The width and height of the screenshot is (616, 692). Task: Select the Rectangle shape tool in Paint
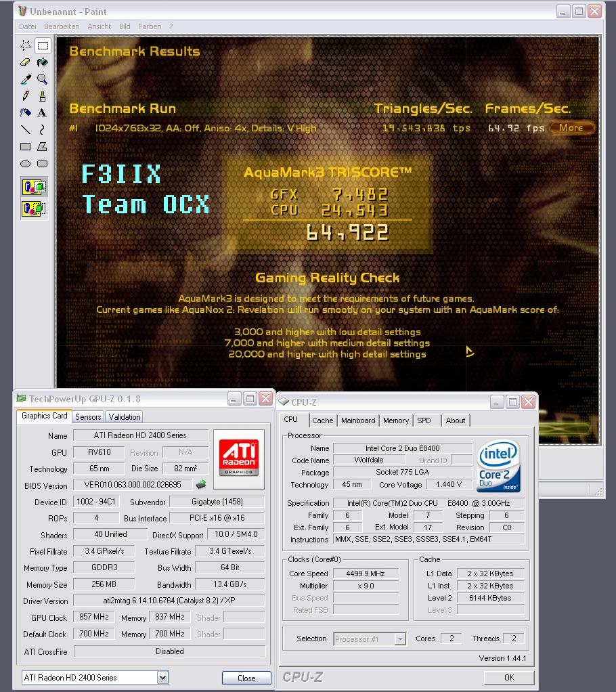[26, 146]
